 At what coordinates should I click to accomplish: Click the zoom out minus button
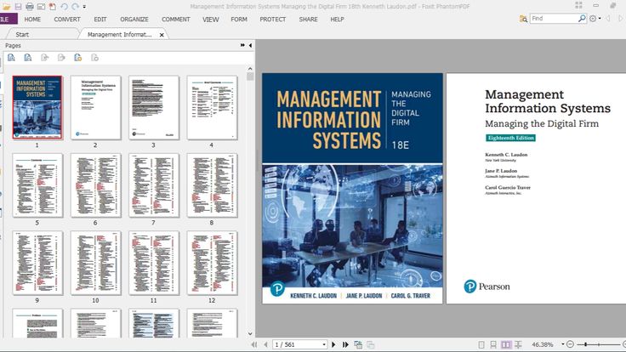(570, 344)
